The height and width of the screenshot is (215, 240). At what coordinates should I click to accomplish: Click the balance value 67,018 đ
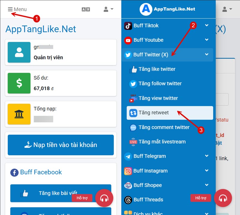click(43, 88)
